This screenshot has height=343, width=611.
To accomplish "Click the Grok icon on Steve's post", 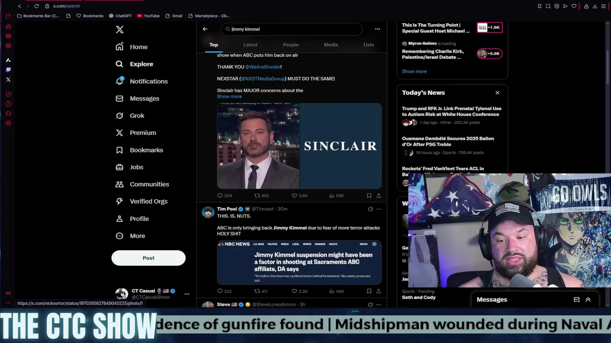I will click(370, 304).
